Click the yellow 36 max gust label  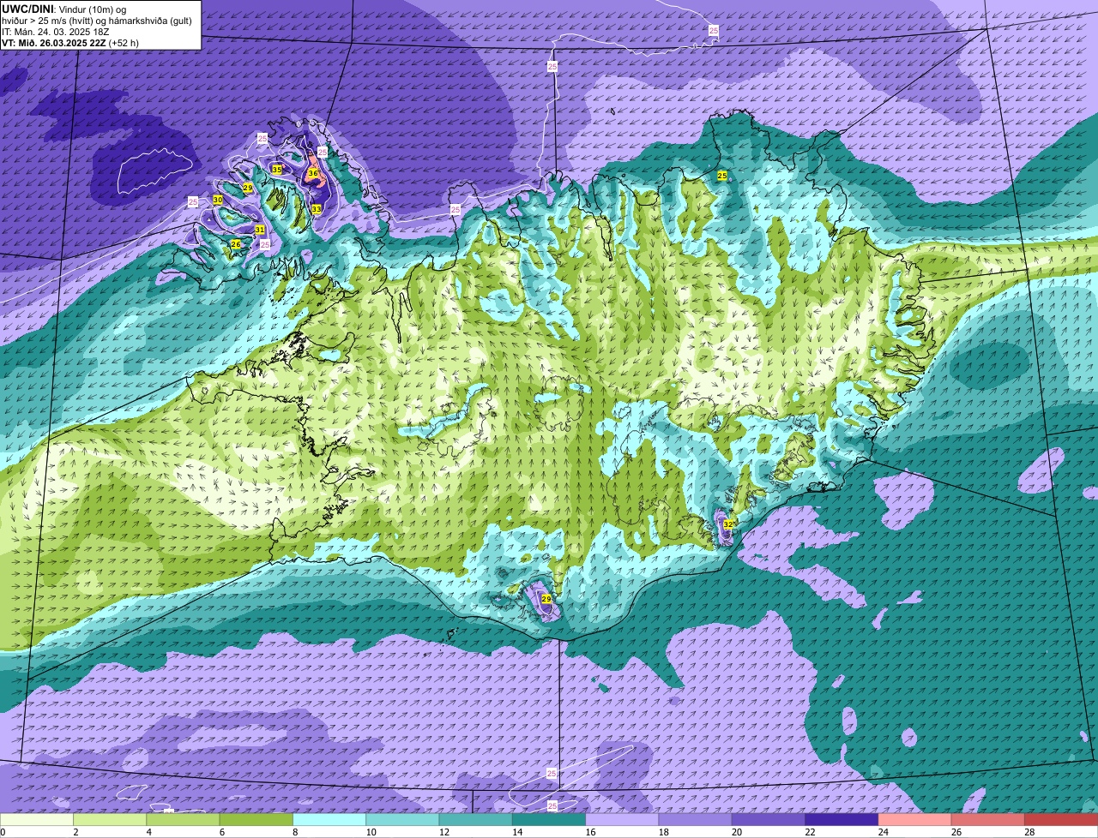(313, 173)
